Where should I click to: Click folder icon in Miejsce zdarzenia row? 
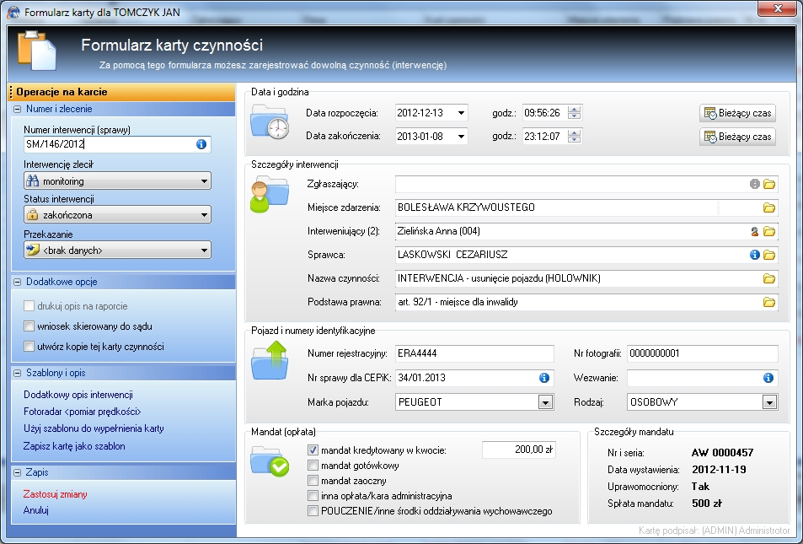(768, 207)
